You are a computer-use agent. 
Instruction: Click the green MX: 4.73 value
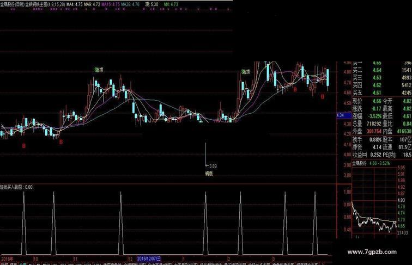[x=171, y=4]
